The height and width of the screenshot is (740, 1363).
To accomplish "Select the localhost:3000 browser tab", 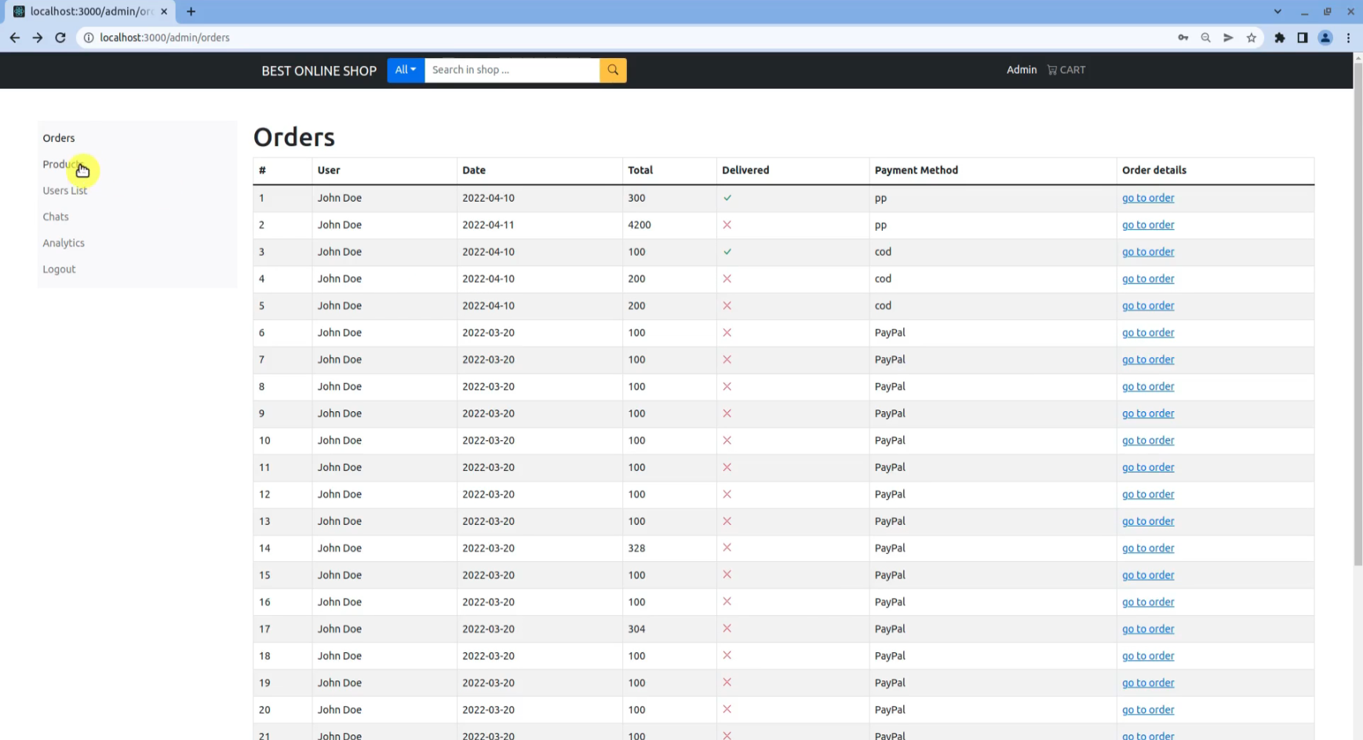I will click(86, 11).
